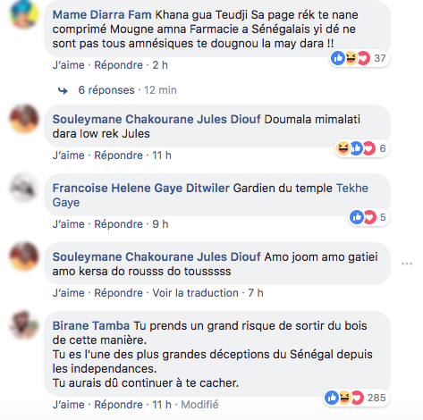Click Voir la traduction on Souleymane's comment
Screen dimensions: 423x420
196,293
